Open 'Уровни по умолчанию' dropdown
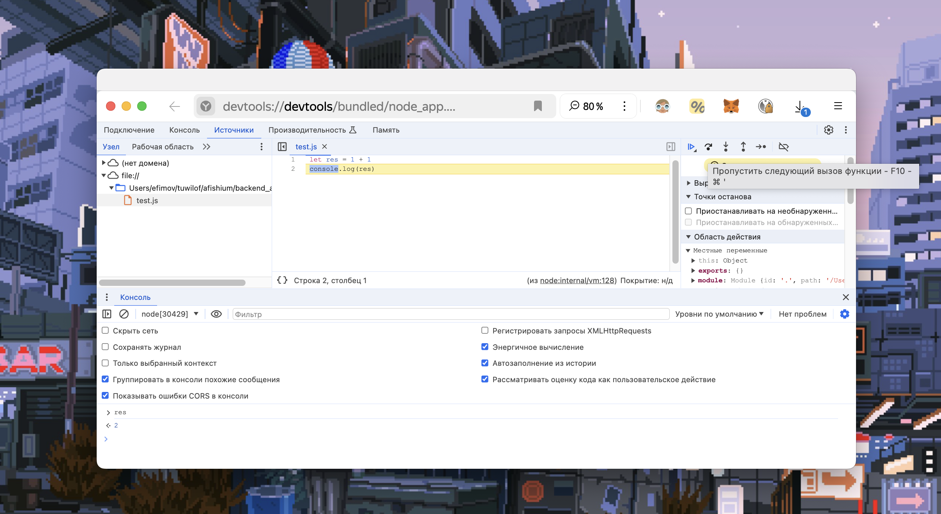 pos(720,314)
